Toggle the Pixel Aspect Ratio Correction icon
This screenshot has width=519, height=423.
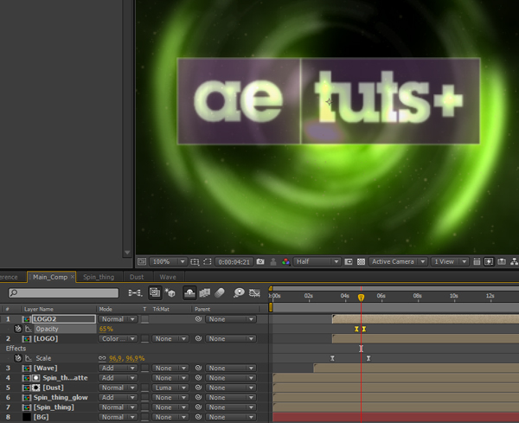[477, 262]
